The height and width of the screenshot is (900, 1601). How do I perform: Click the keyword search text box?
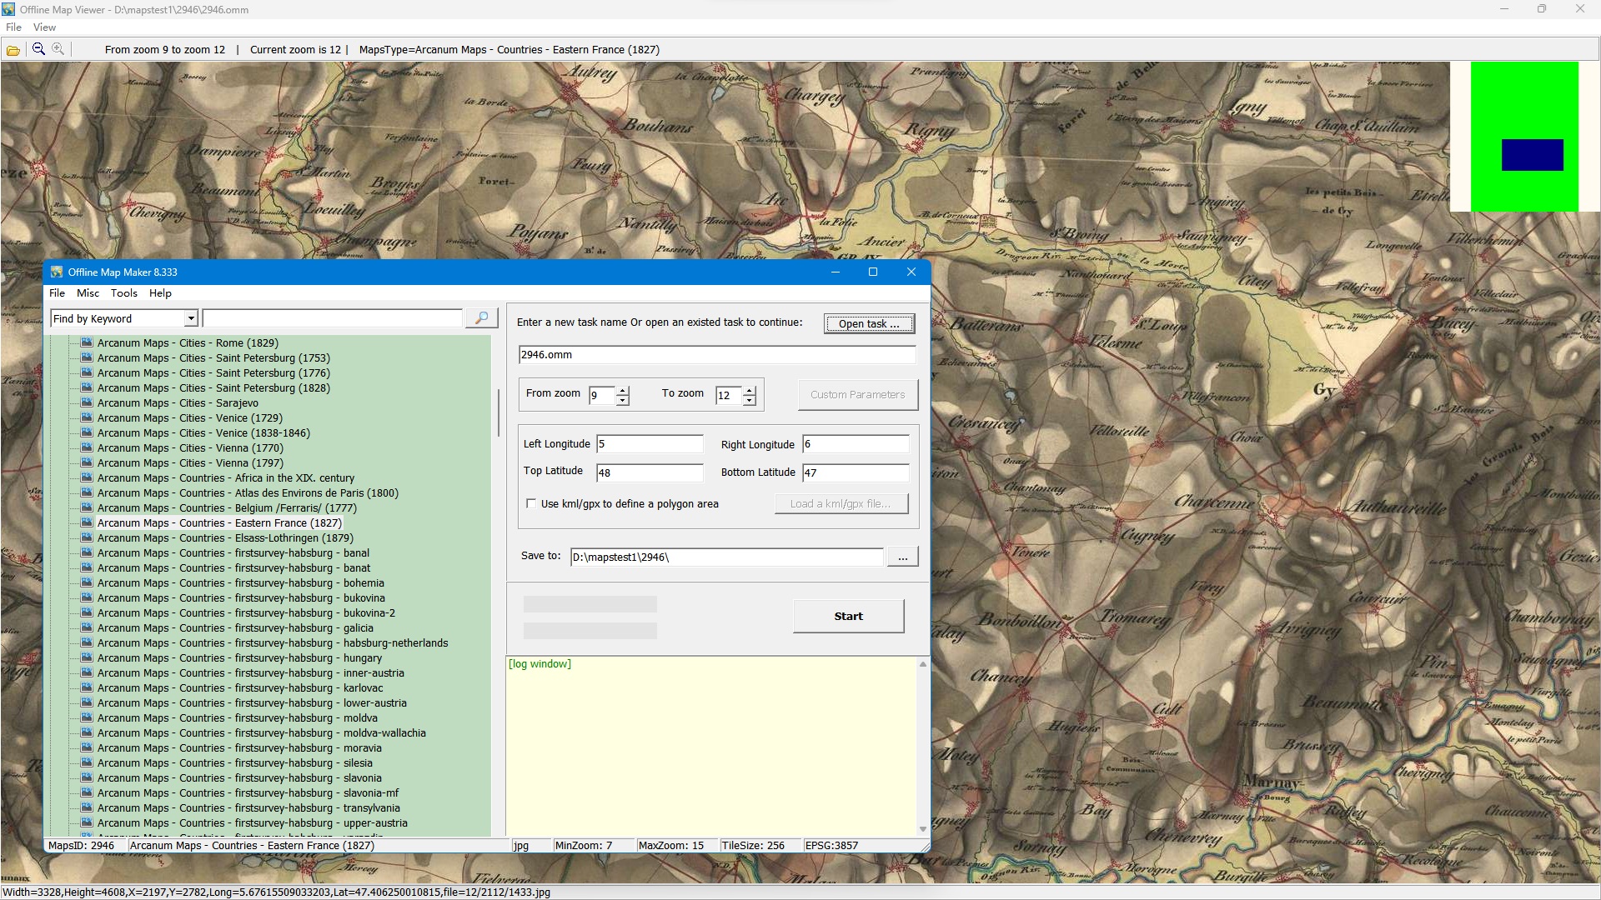[332, 318]
